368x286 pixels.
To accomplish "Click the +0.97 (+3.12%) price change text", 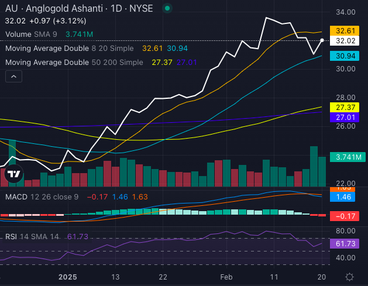I will [58, 21].
